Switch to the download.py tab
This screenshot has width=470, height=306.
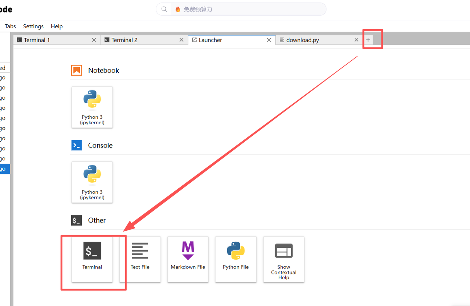(x=319, y=40)
